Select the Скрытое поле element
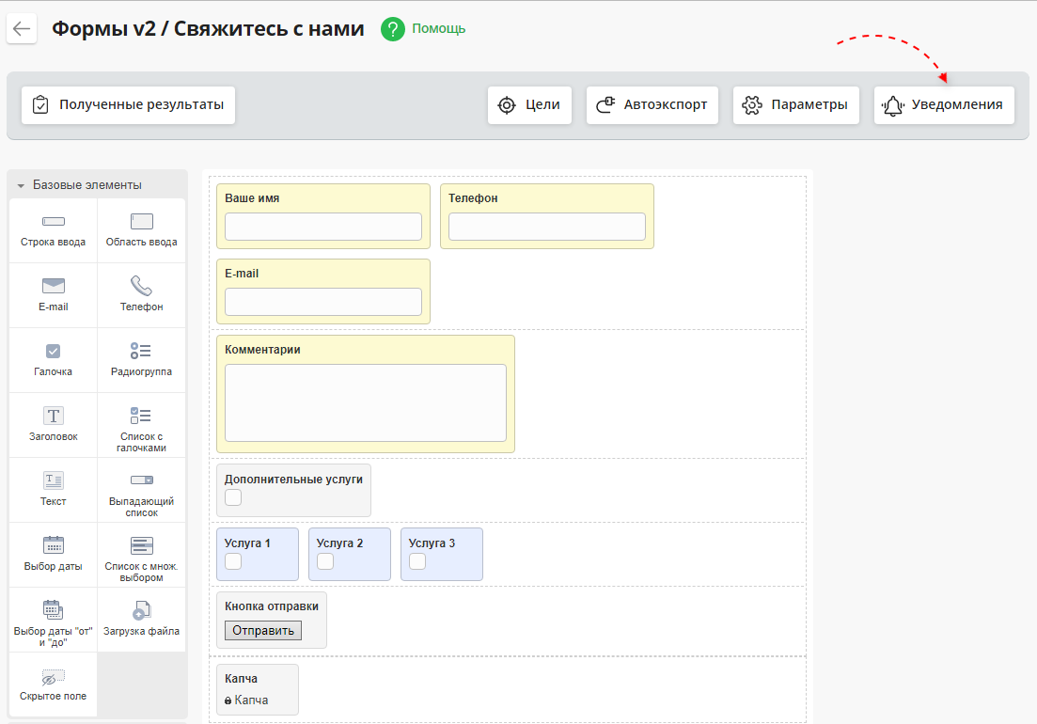 point(53,677)
